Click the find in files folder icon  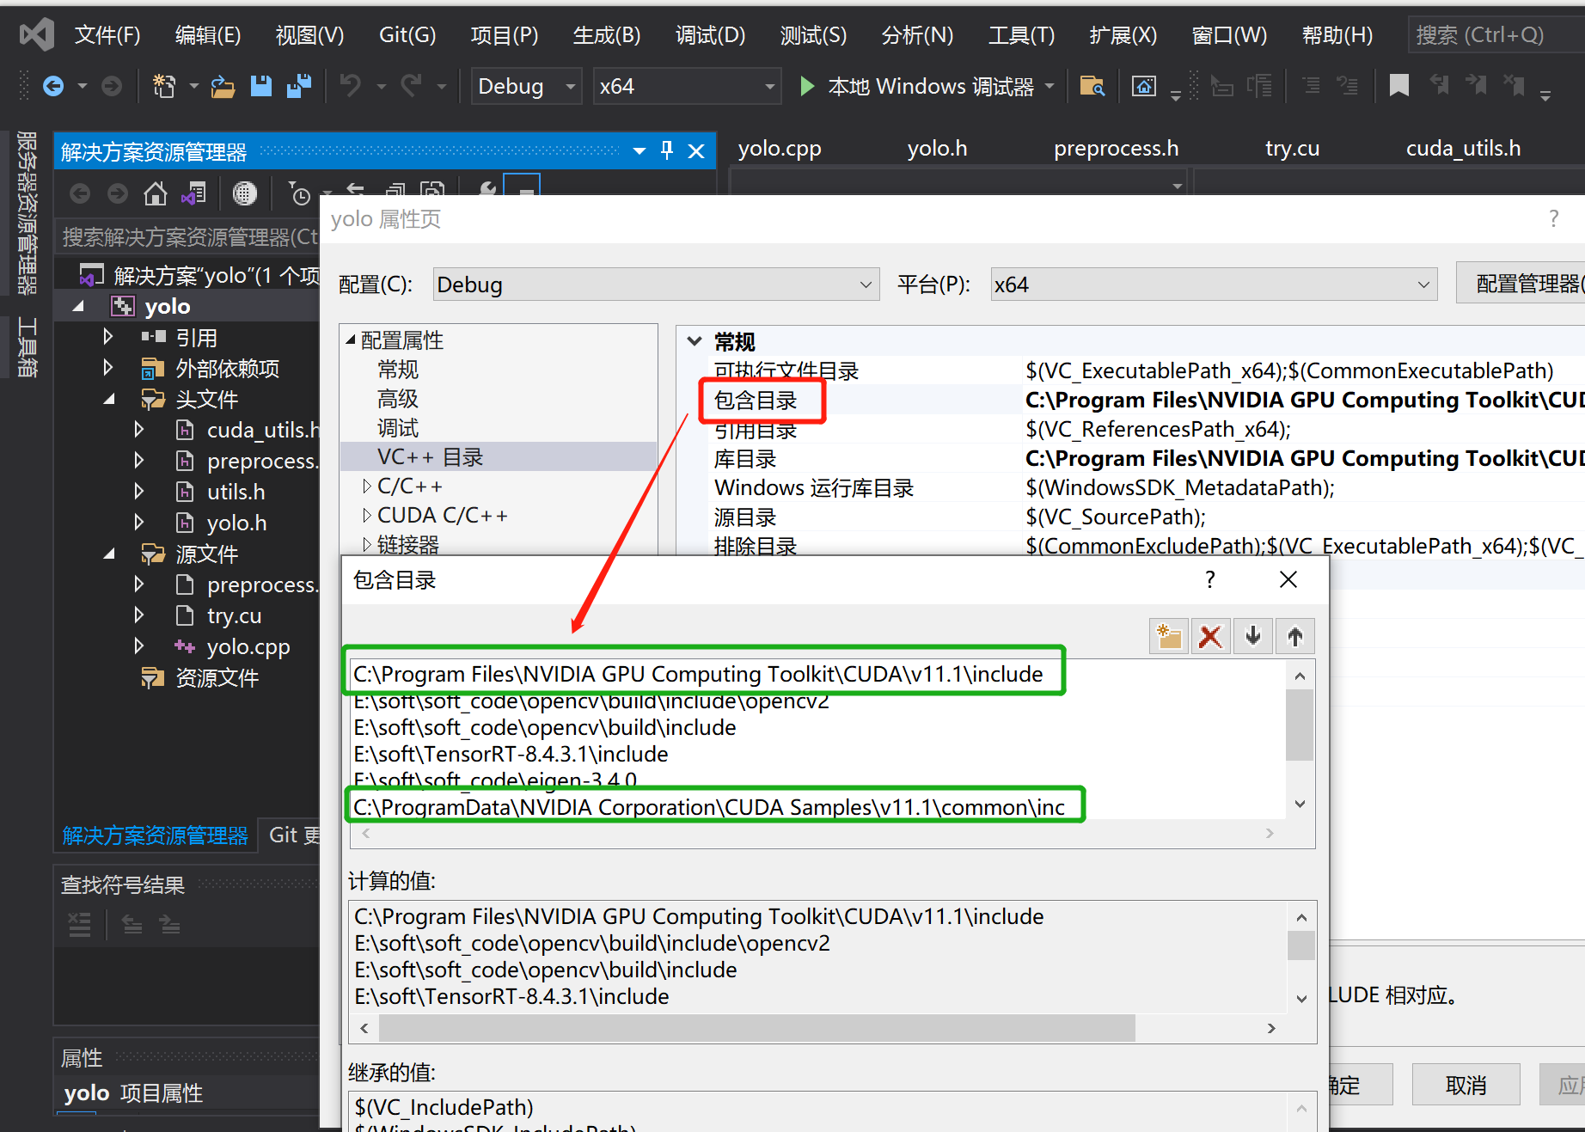[1092, 86]
